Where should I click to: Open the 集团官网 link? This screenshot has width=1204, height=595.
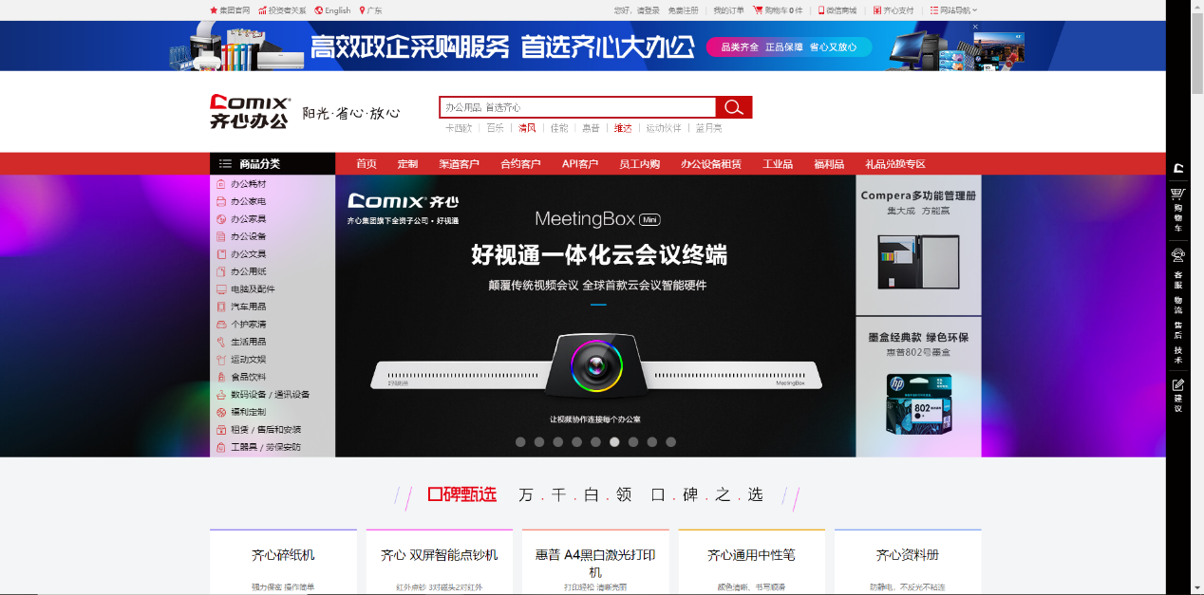tap(230, 10)
